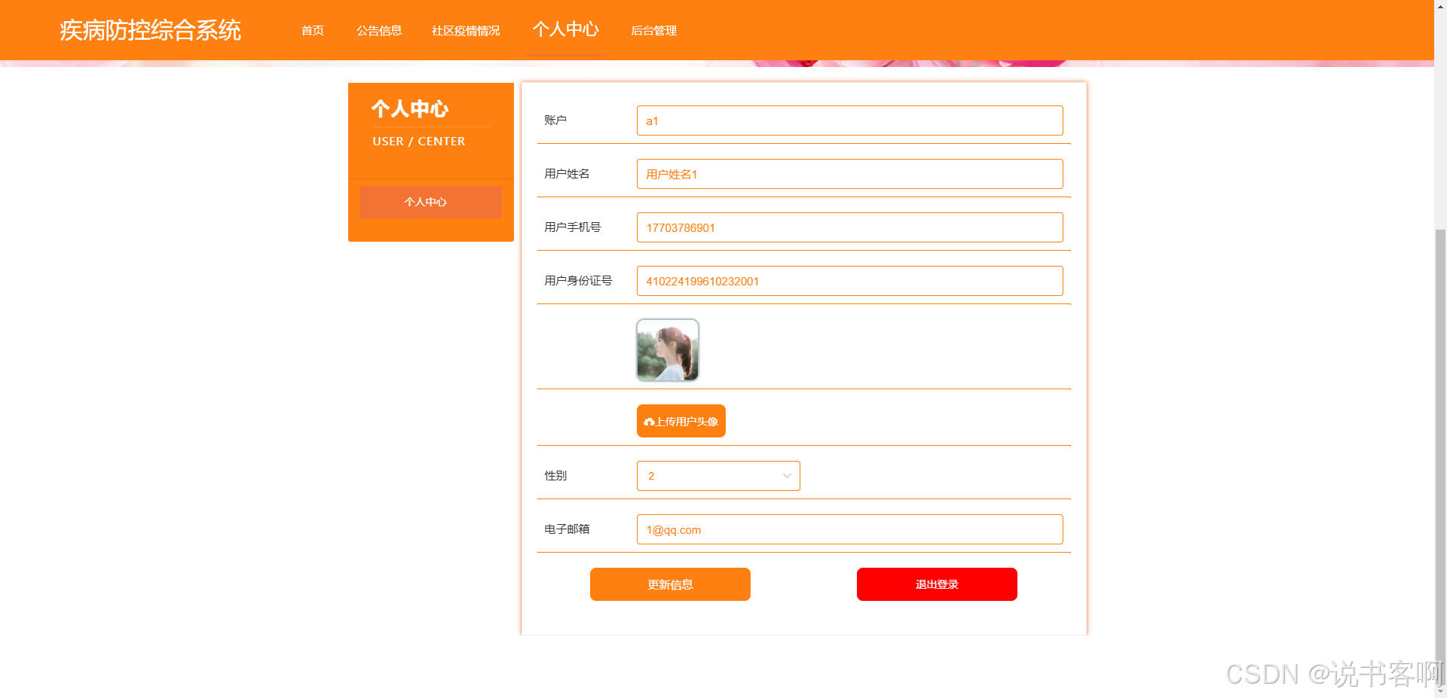Click the 上传用户头像 upload button
This screenshot has height=698, width=1447.
tap(681, 421)
